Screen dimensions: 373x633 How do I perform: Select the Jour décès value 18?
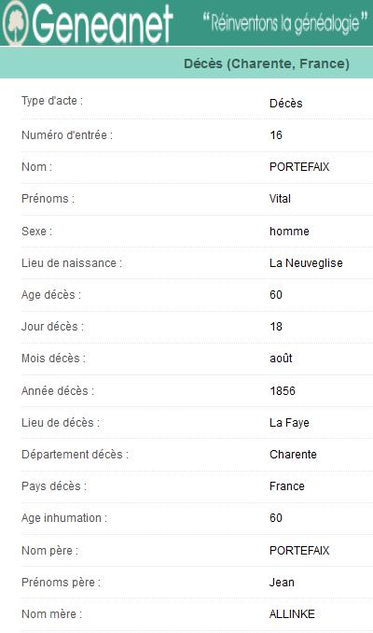276,327
